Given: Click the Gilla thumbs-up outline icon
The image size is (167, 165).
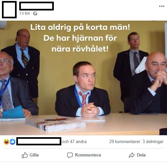Looking at the screenshot, I should pyautogui.click(x=25, y=155).
